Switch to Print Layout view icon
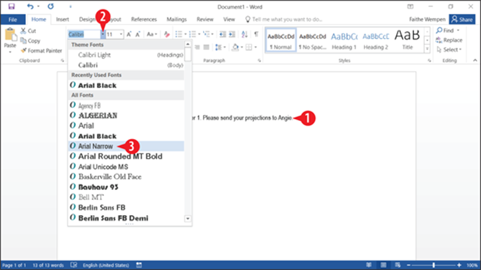This screenshot has height=270, width=481. pos(383,265)
